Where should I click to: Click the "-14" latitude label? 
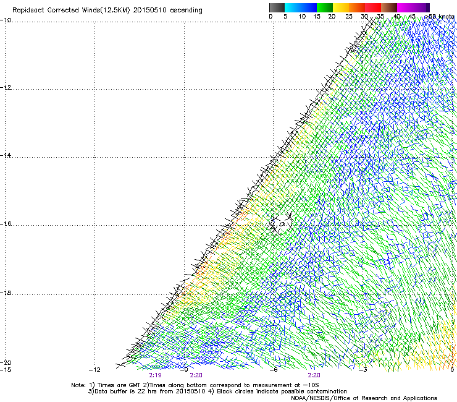[6, 155]
